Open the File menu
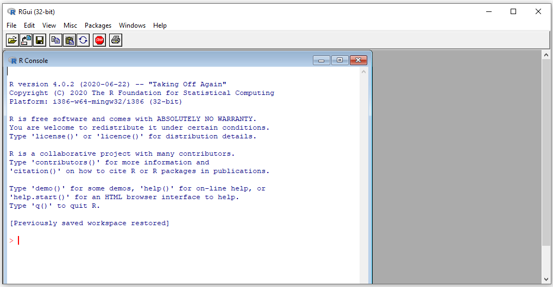 11,25
